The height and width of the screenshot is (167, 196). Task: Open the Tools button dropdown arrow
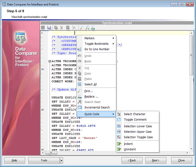[x=61, y=160]
